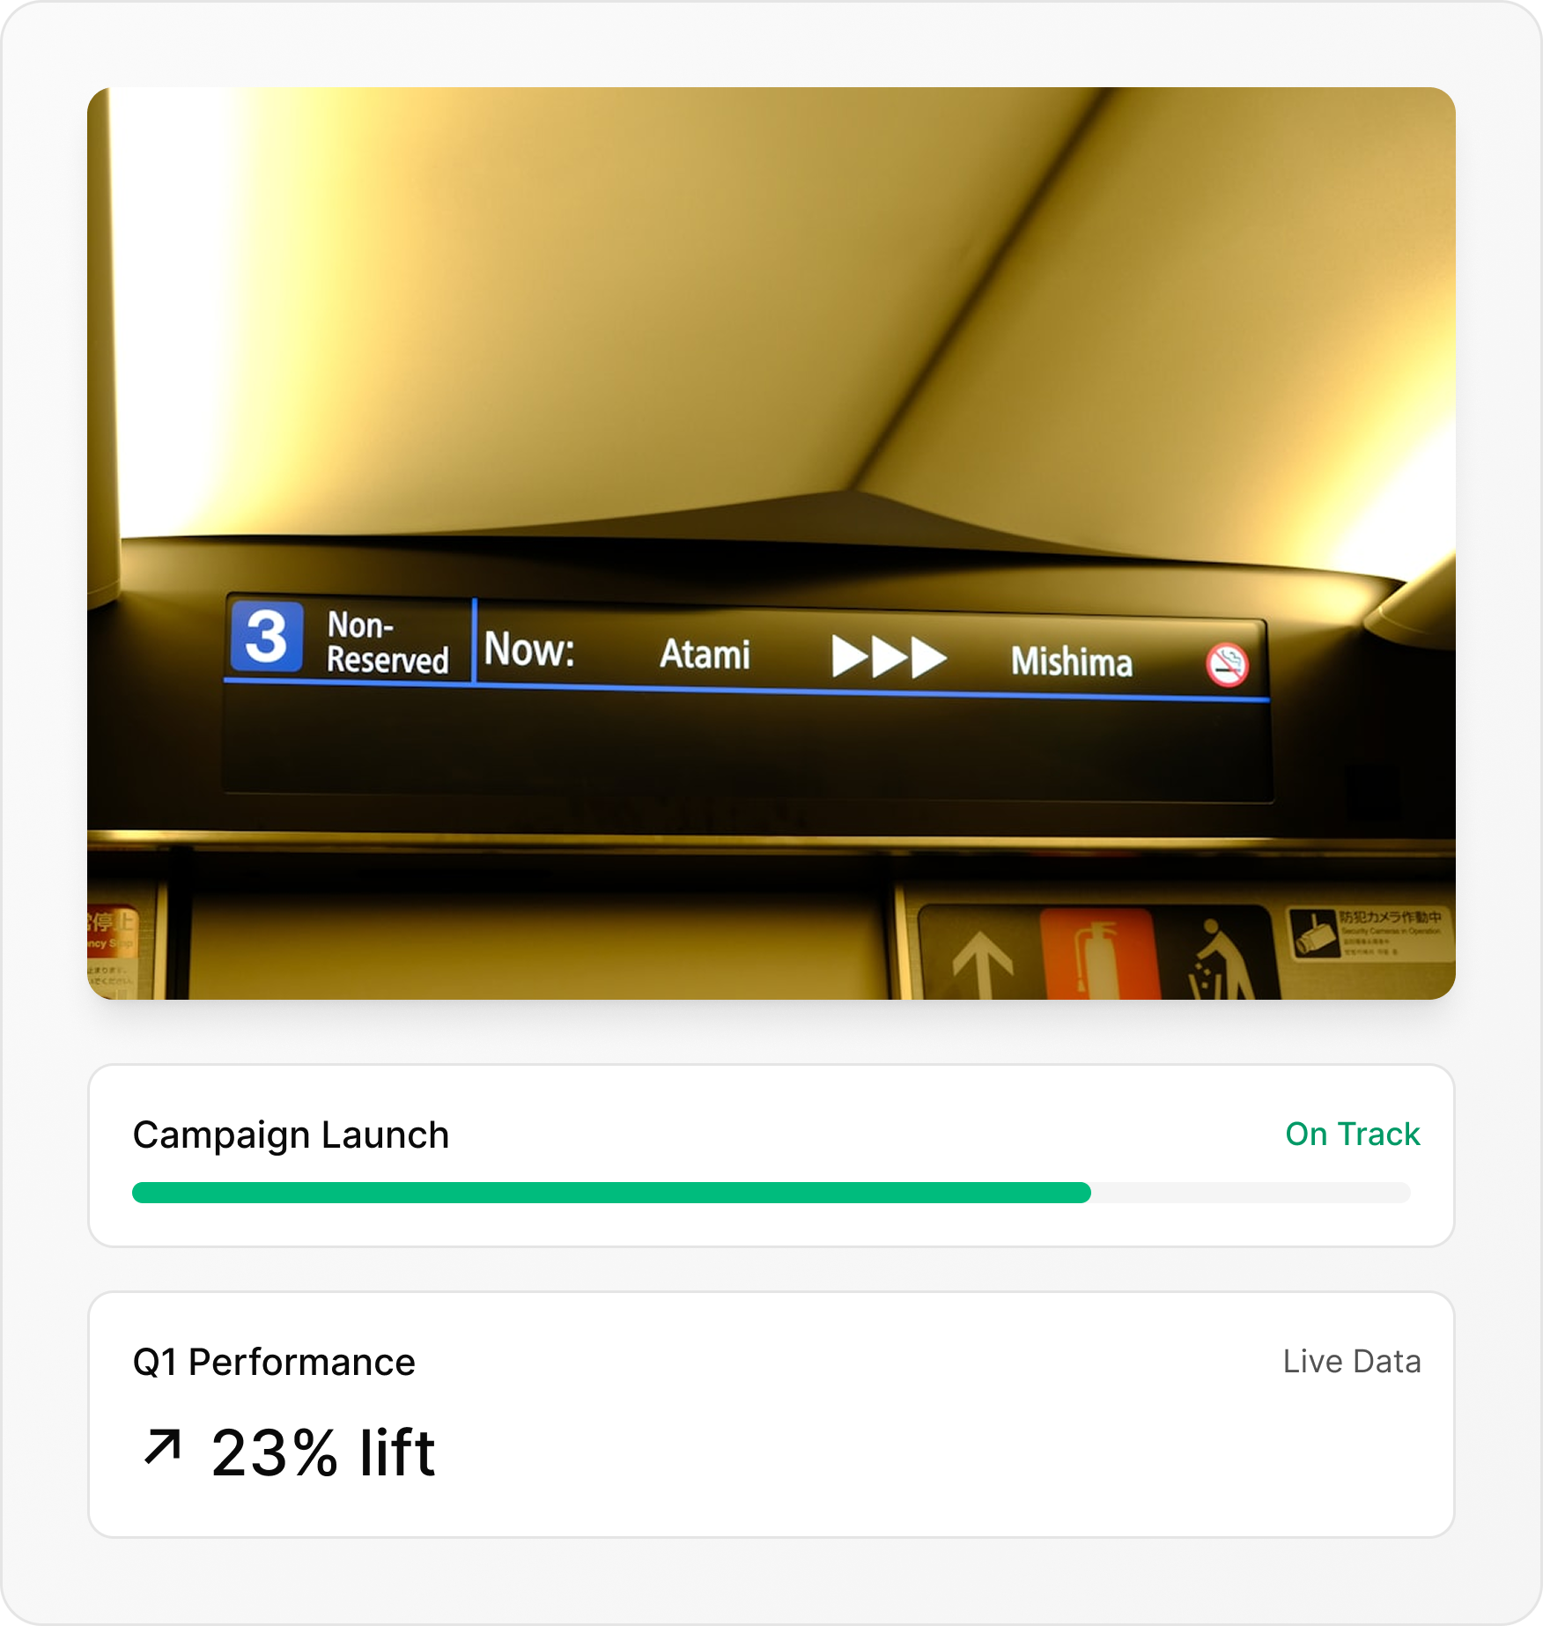1543x1626 pixels.
Task: Open the Live Data label
Action: [x=1352, y=1361]
